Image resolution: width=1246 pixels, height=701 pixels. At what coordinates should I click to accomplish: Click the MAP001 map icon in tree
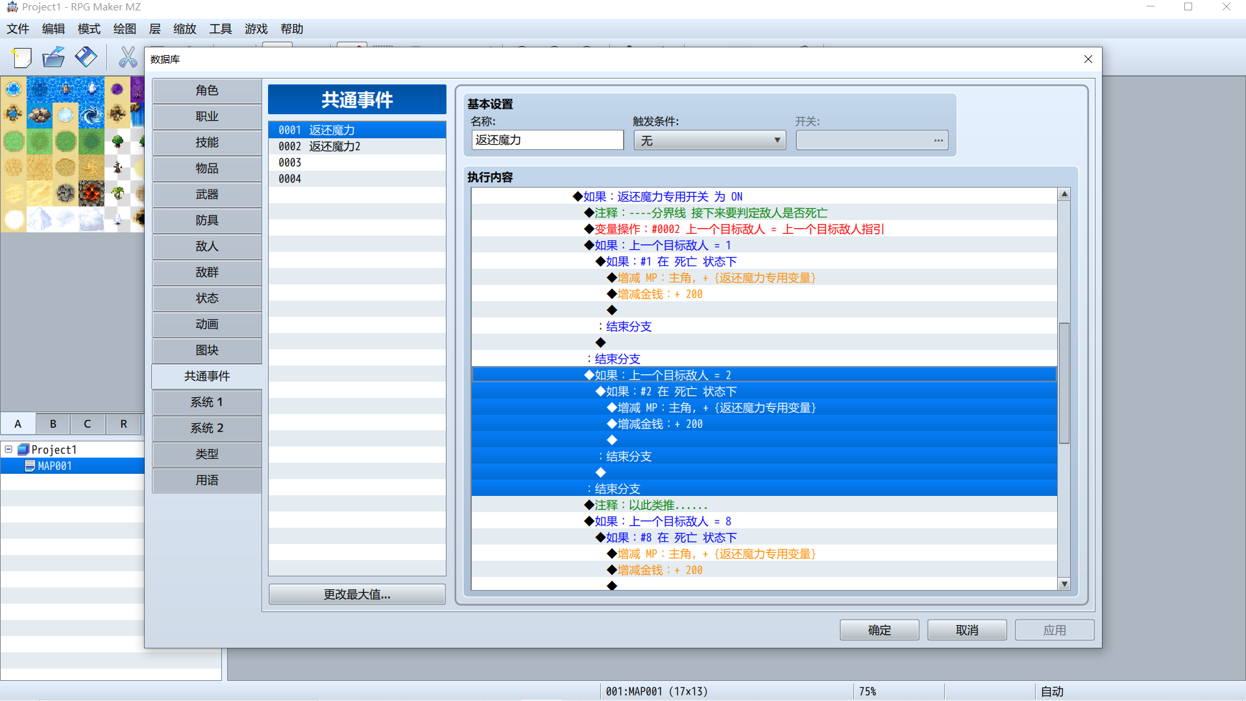(30, 466)
